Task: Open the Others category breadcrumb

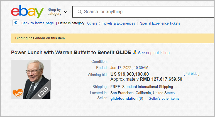Action: [x=92, y=23]
